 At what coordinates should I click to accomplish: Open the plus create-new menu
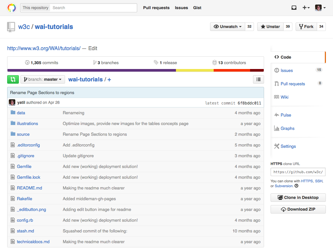(306, 8)
